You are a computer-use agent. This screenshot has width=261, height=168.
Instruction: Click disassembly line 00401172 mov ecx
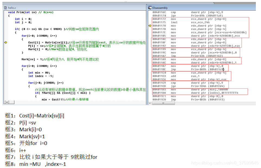click(x=189, y=19)
